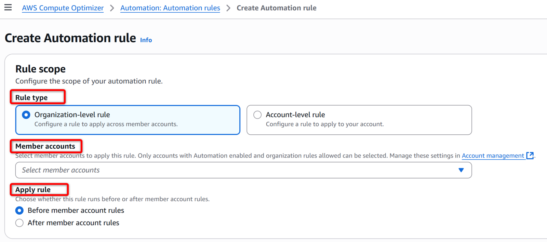
Task: Open the Account management link
Action: pyautogui.click(x=493, y=156)
